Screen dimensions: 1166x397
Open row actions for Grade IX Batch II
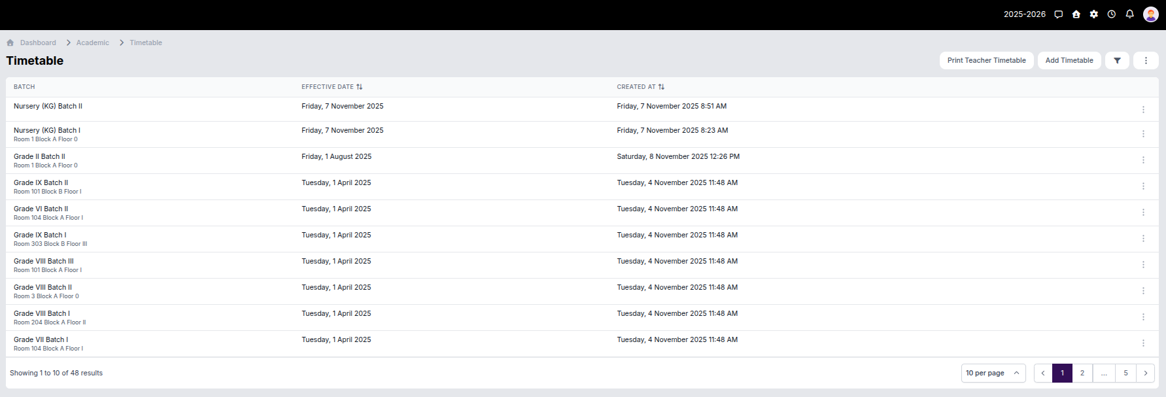[1143, 186]
